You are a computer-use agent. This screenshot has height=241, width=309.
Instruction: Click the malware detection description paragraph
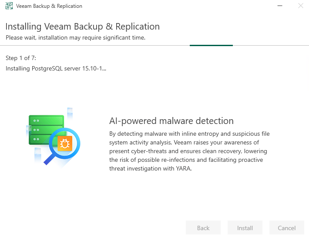[x=189, y=151]
